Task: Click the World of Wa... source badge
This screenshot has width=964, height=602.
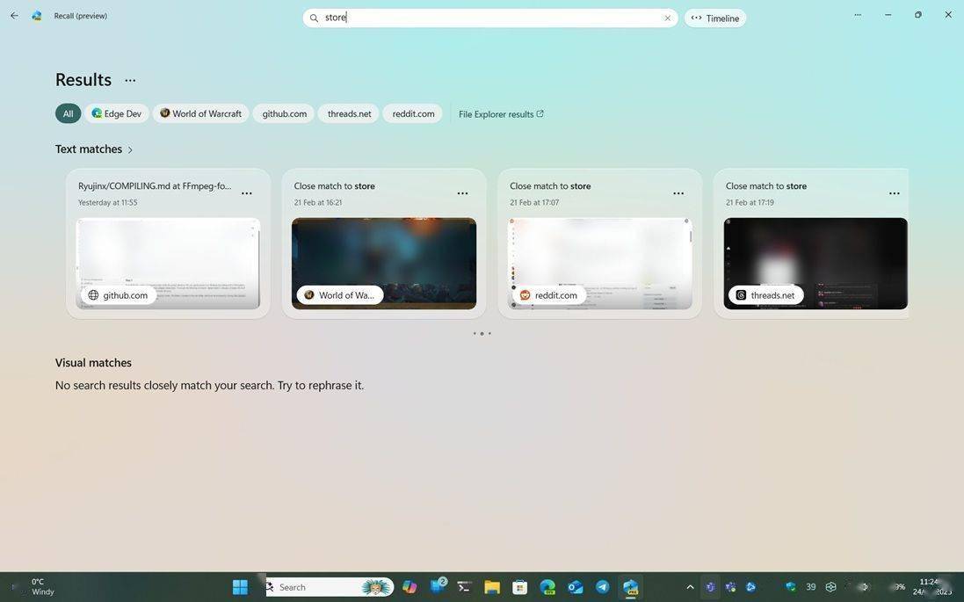Action: click(x=340, y=295)
